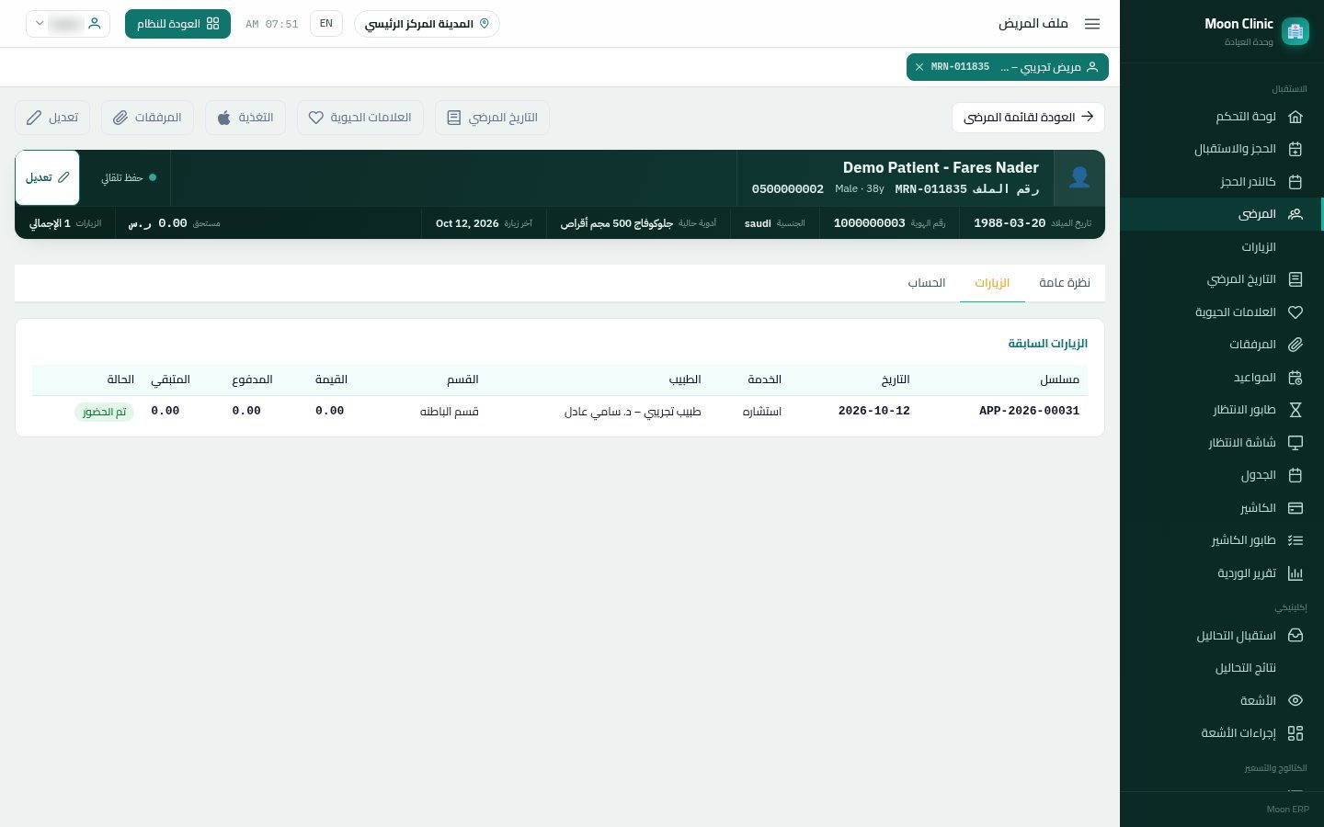Click العودة للنظام green button
1324x827 pixels.
(x=177, y=24)
